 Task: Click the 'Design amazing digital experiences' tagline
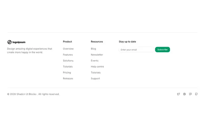(x=29, y=51)
